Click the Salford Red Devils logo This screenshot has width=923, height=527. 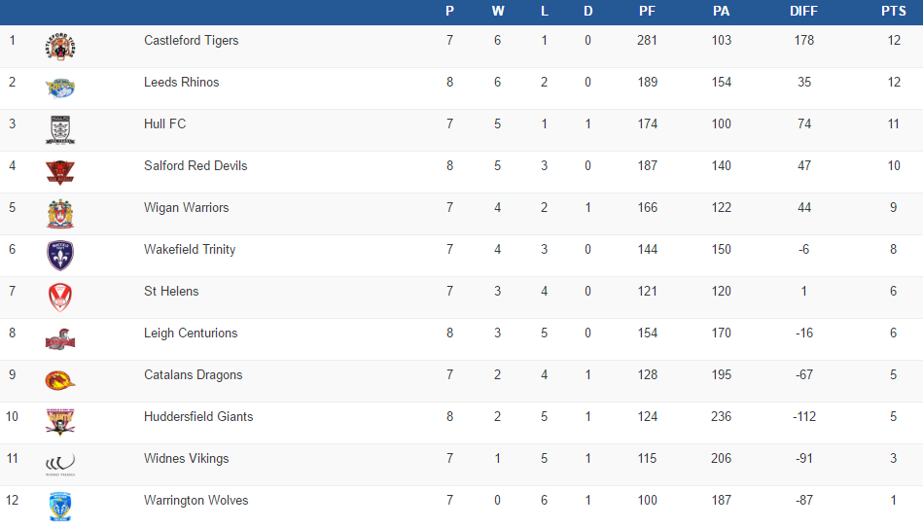(x=60, y=172)
